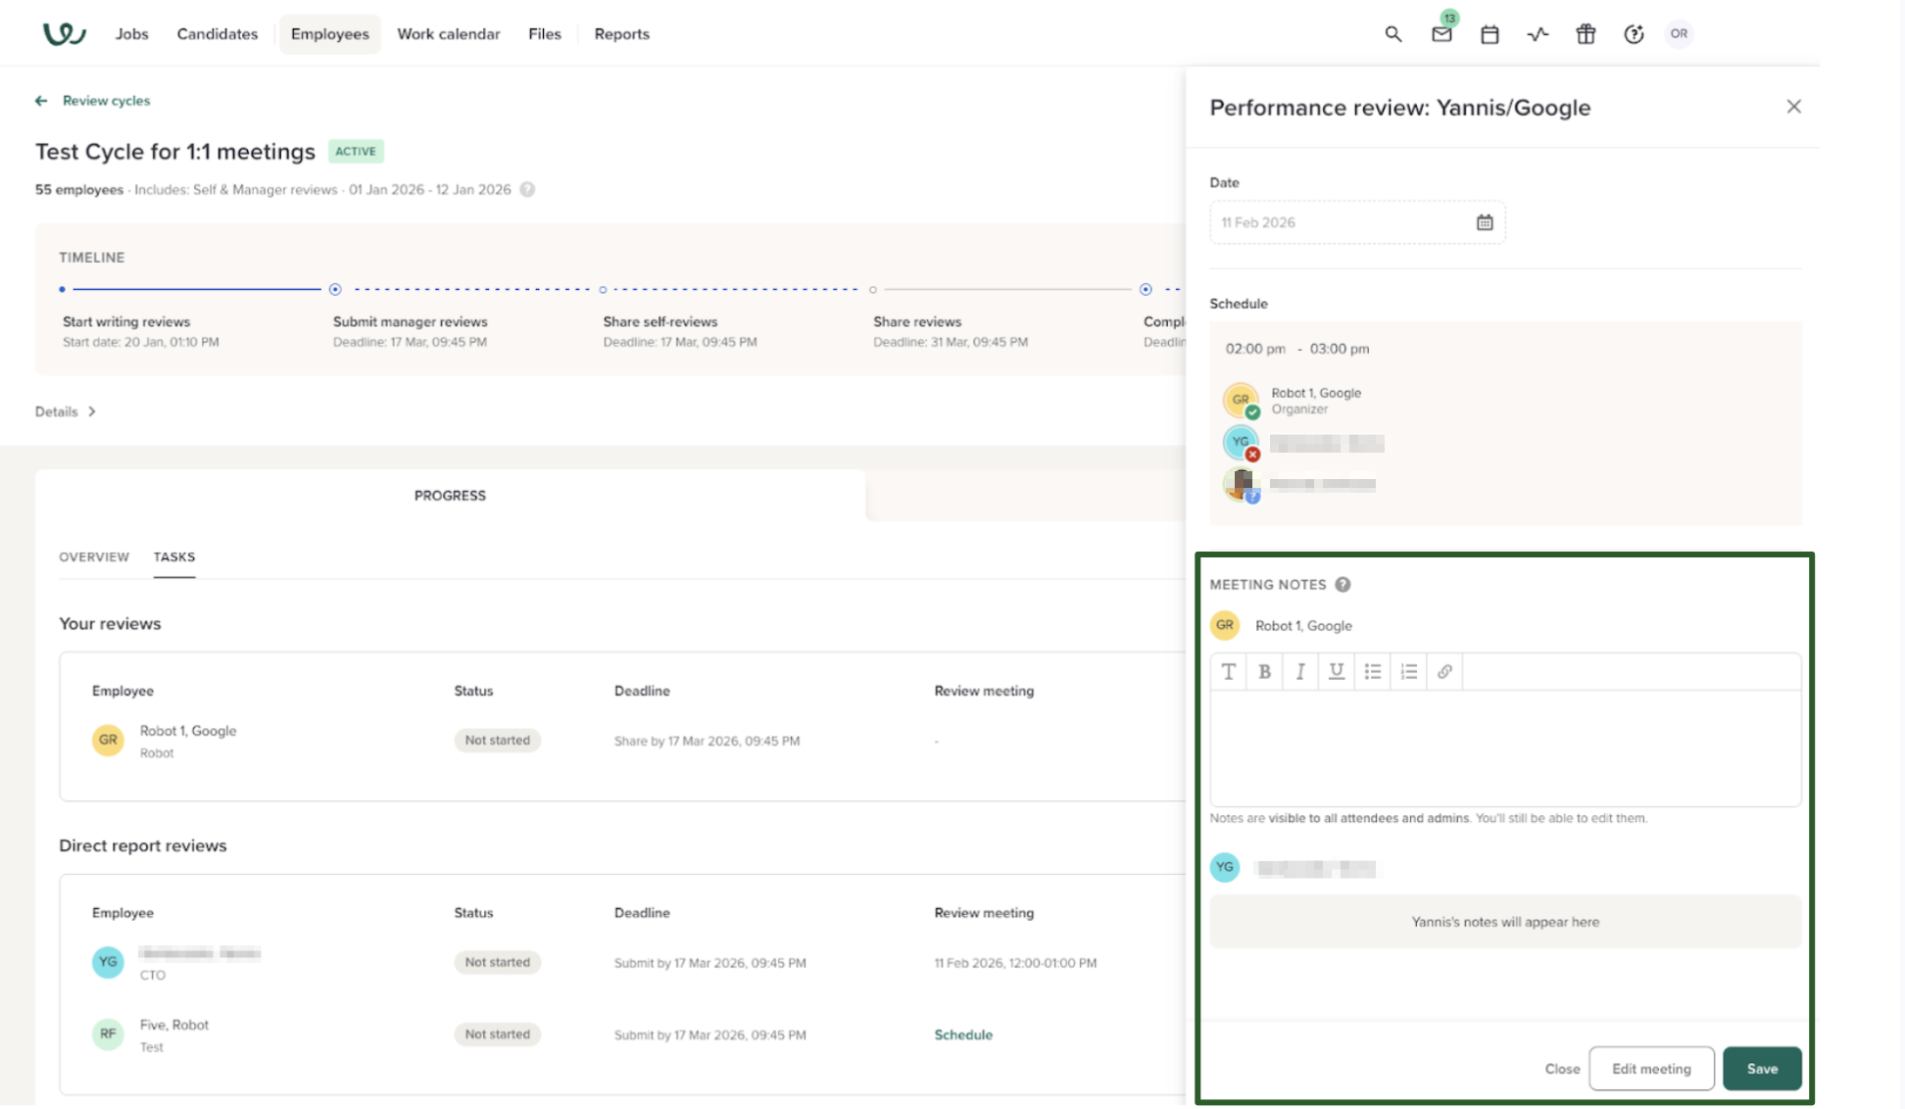Click the gift icon in header
The image size is (1905, 1109).
[x=1585, y=34]
